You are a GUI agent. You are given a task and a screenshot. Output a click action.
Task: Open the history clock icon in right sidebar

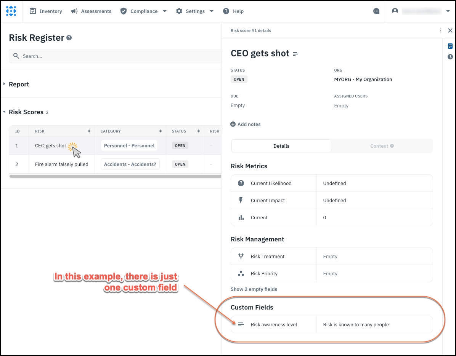pyautogui.click(x=450, y=57)
